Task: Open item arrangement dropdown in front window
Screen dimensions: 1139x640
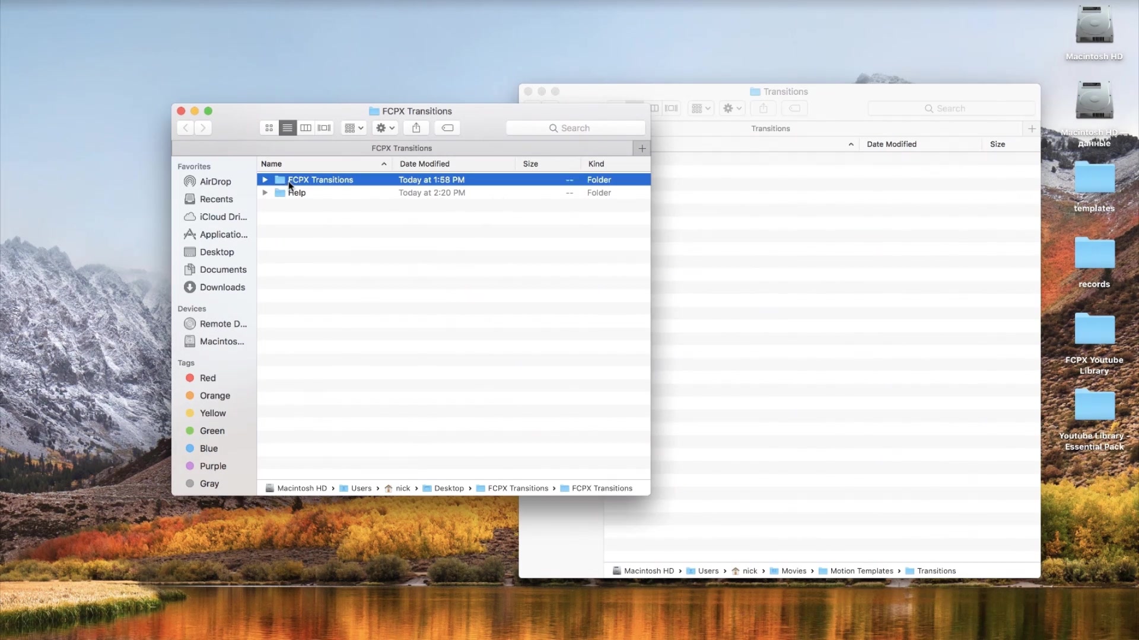Action: point(354,127)
